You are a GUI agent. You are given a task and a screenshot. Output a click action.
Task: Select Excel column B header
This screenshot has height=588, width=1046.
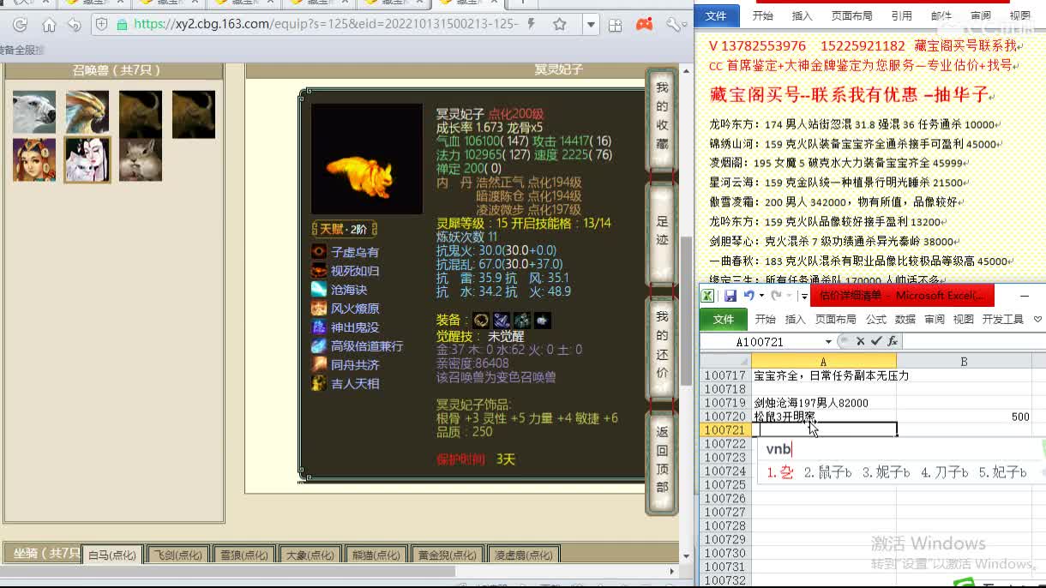click(964, 362)
